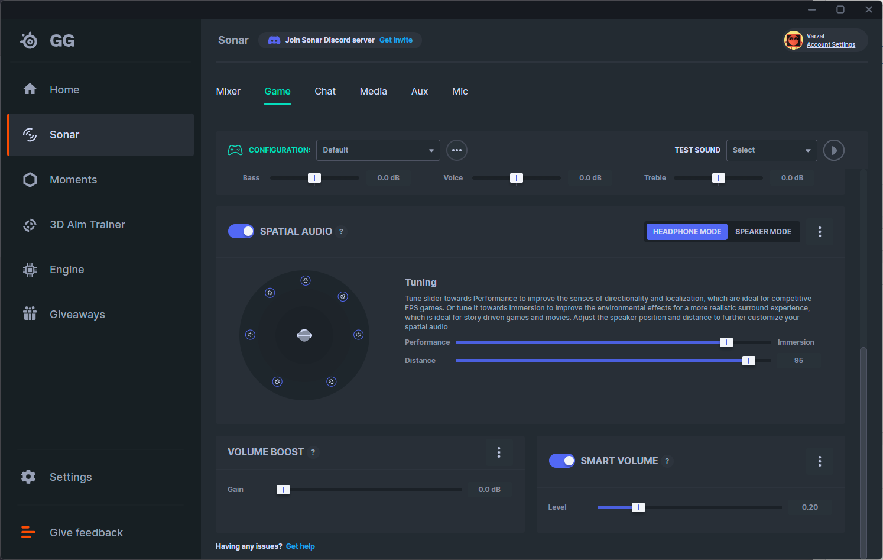Expand the Configuration Default dropdown

(x=378, y=150)
